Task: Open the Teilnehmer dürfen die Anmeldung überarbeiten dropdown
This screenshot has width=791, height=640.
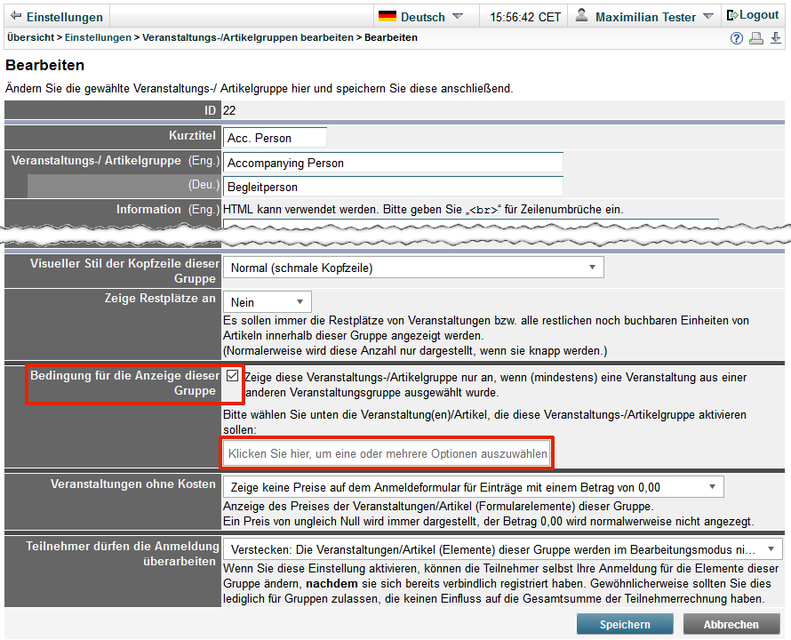Action: [502, 549]
